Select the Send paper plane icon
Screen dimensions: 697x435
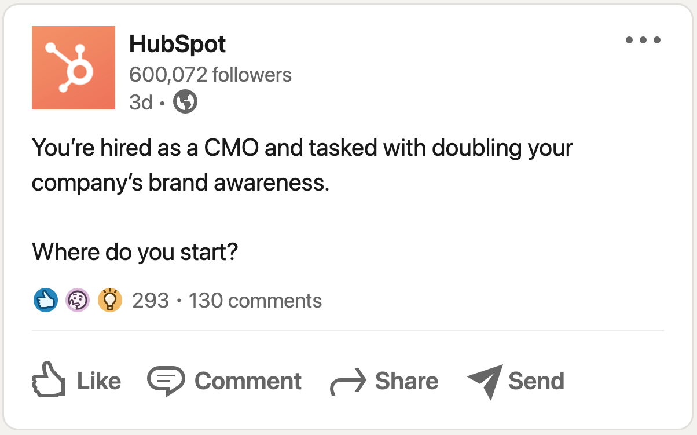click(484, 381)
